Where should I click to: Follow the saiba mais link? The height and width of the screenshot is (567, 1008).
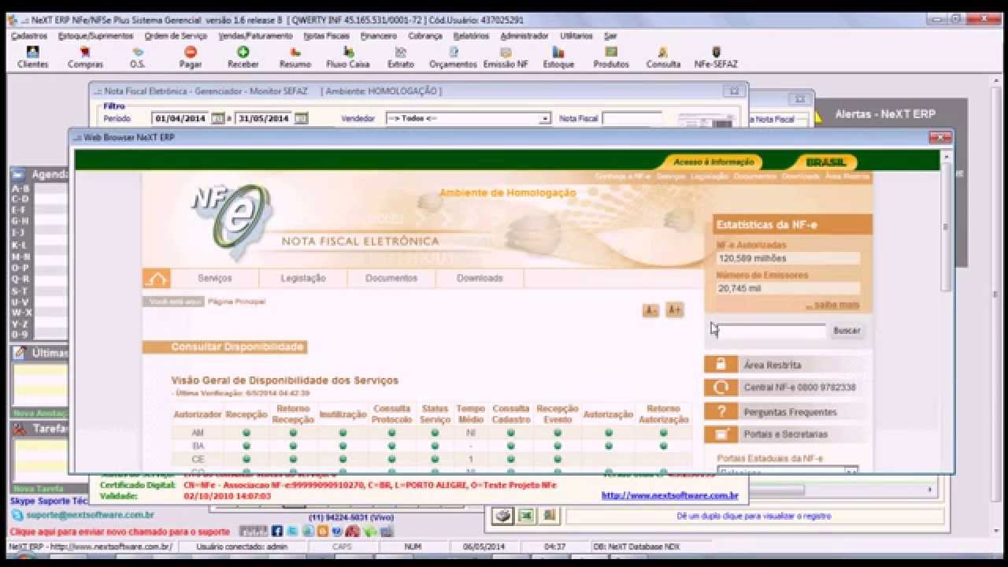coord(832,305)
